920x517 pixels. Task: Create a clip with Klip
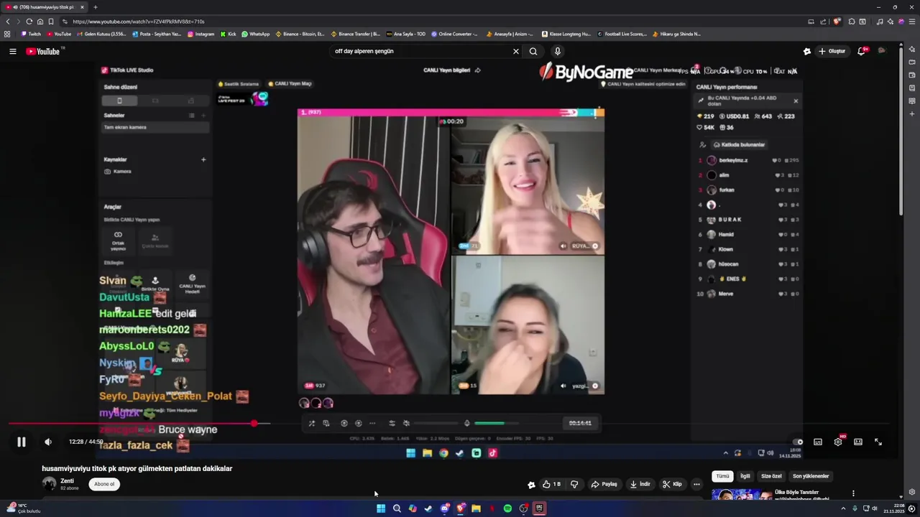(x=672, y=485)
